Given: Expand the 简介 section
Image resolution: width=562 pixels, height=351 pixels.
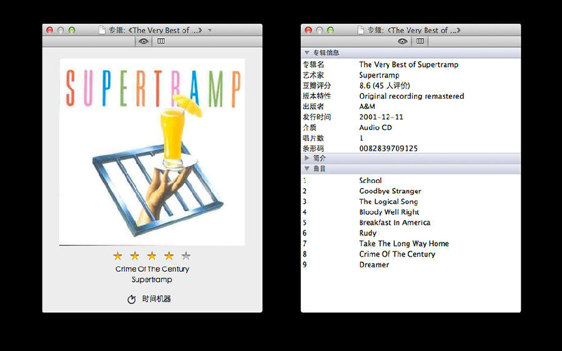Looking at the screenshot, I should coord(307,158).
